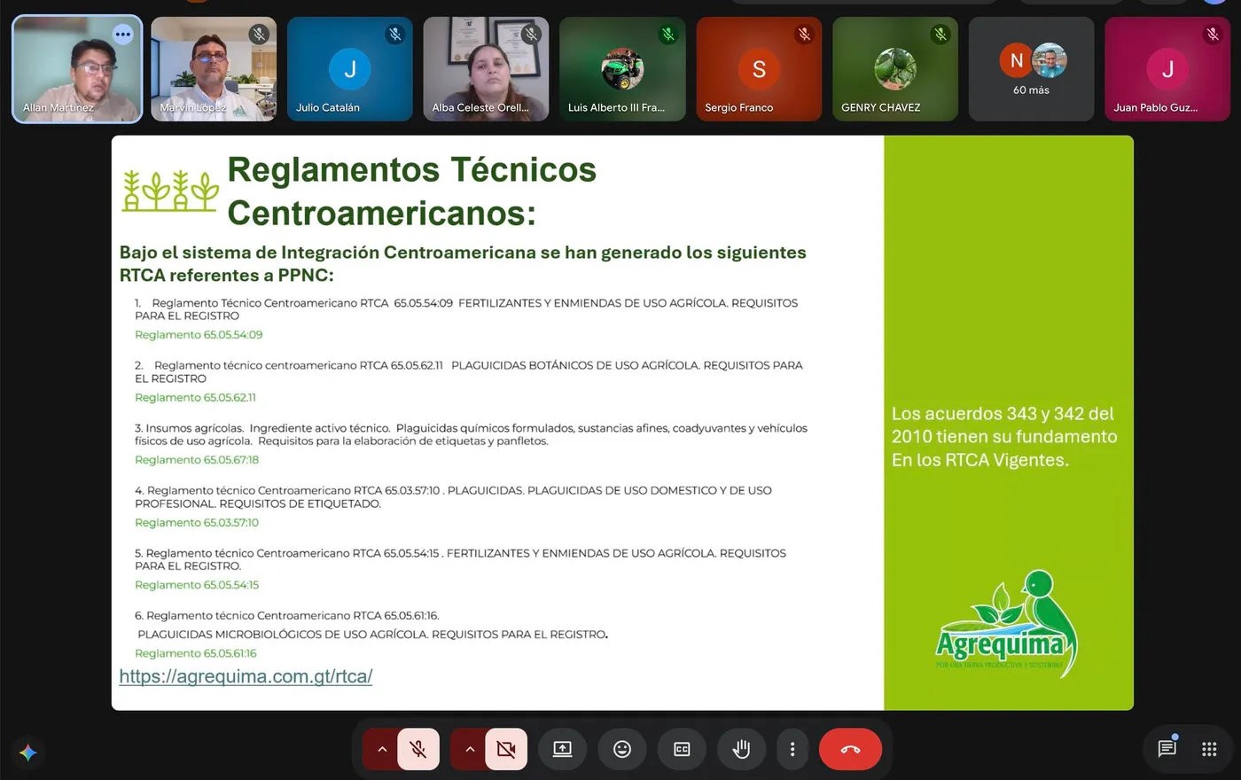Select Alba Celeste participant tile
This screenshot has height=780, width=1241.
(x=487, y=69)
